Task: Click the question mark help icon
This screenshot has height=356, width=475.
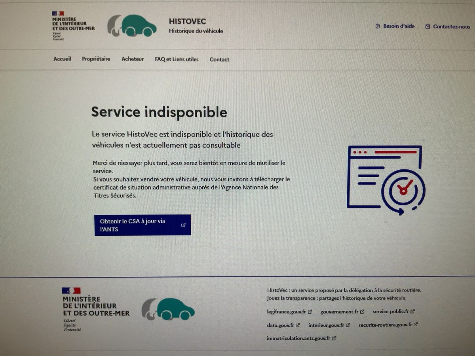Action: pyautogui.click(x=378, y=27)
